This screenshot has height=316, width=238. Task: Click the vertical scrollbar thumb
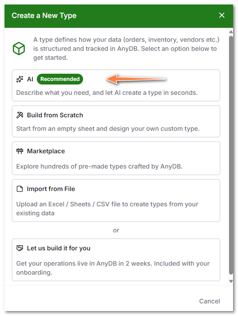point(231,155)
